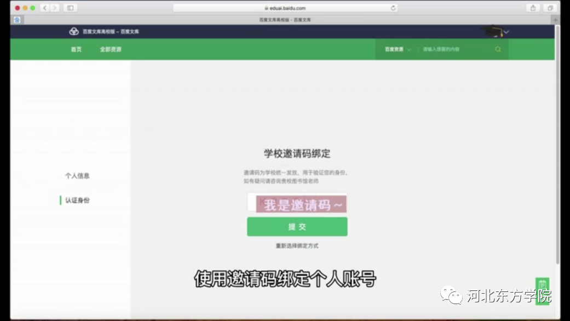The height and width of the screenshot is (321, 570).
Task: Click the Safari share icon
Action: point(532,8)
